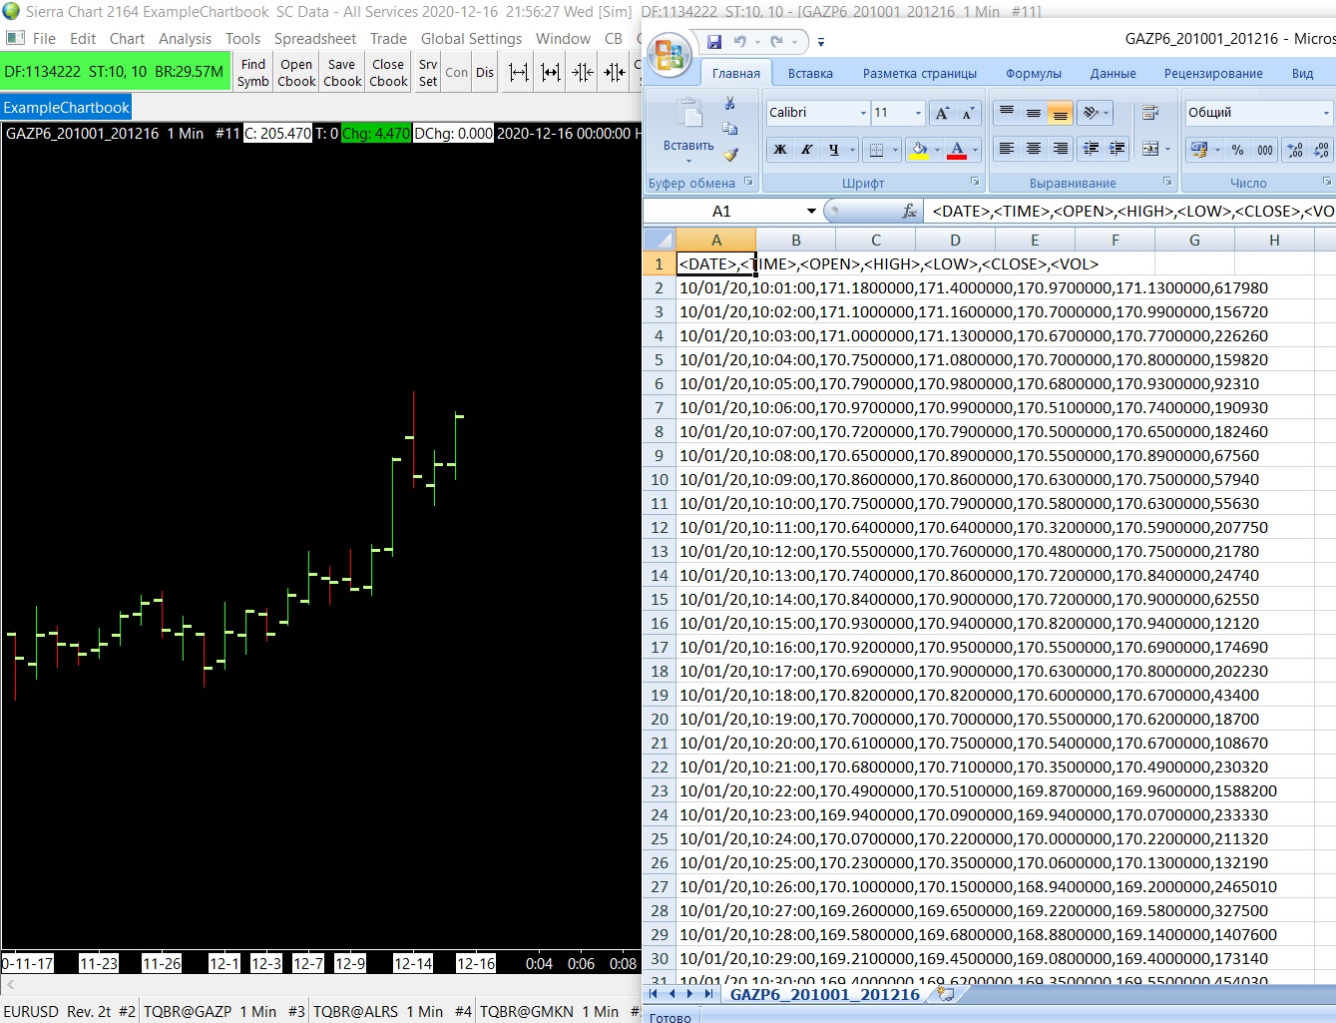This screenshot has height=1023, width=1336.
Task: Apply right text alignment in Excel
Action: (1061, 149)
